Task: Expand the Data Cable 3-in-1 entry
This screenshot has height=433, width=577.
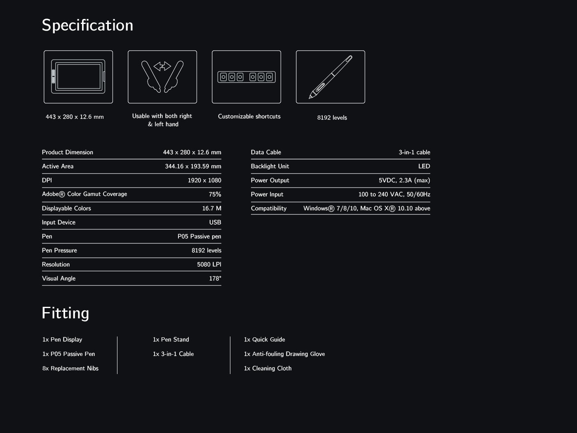Action: point(340,152)
